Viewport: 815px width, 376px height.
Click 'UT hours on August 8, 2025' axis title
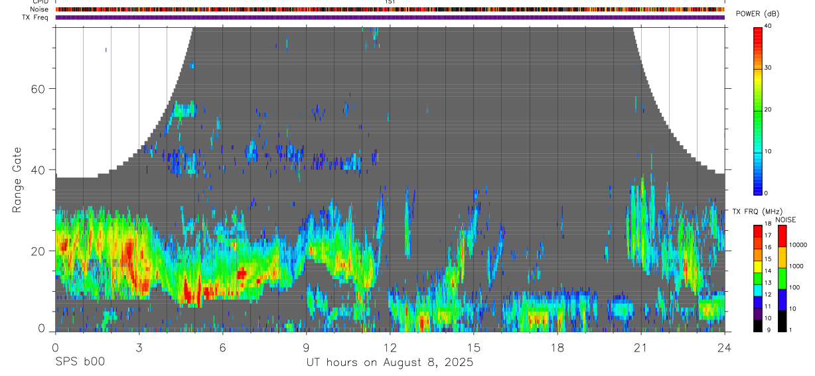390,362
